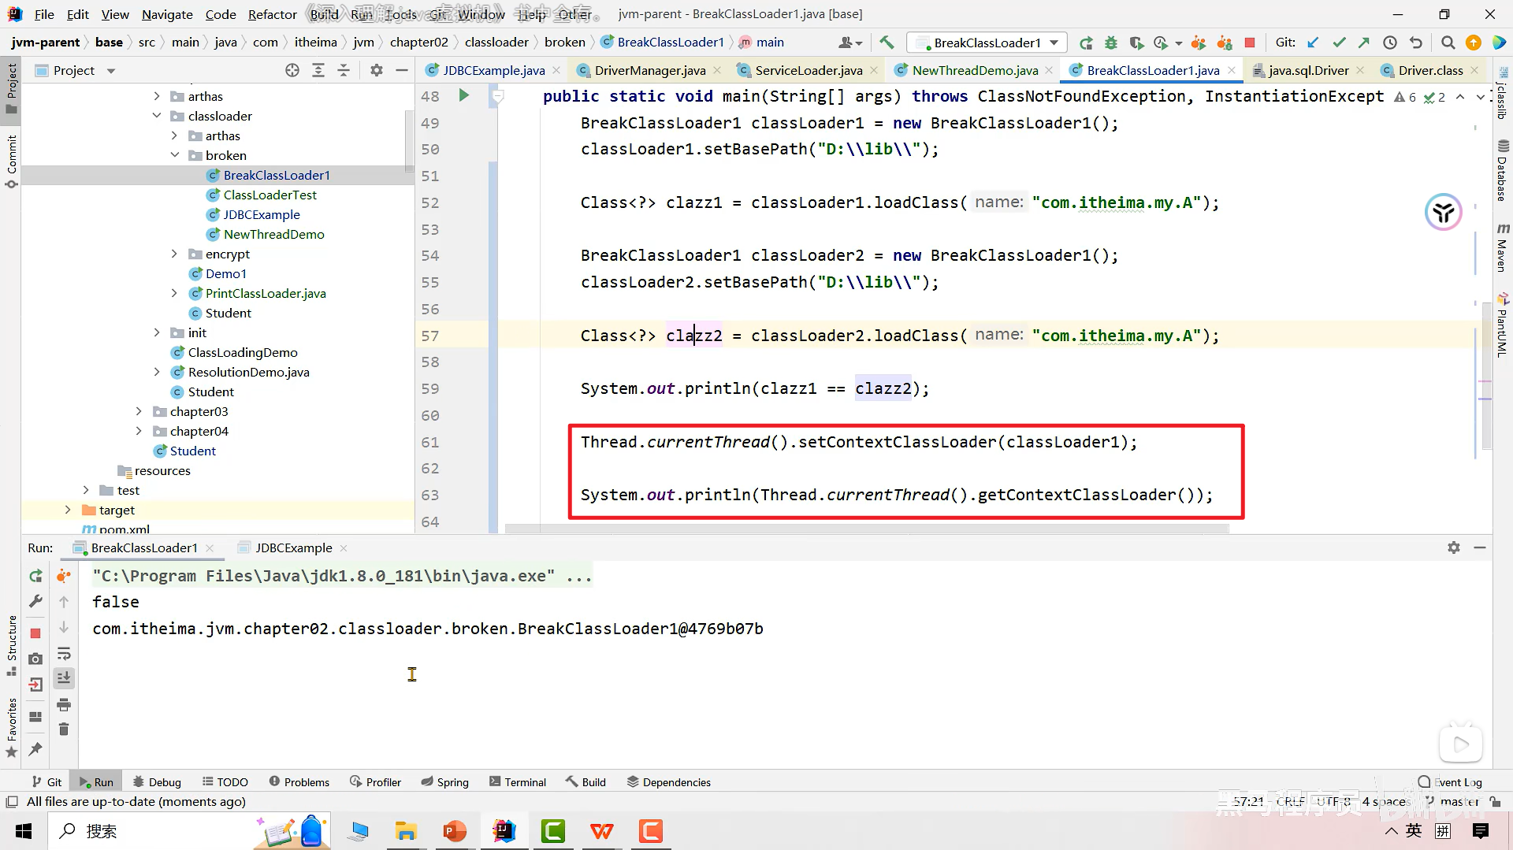The image size is (1513, 850).
Task: Open the Debug tool window button
Action: (x=157, y=781)
